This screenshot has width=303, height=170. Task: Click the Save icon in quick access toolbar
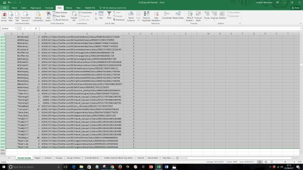4,2
